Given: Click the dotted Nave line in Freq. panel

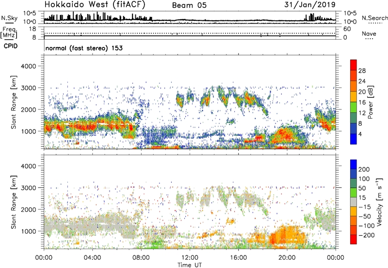Looking at the screenshot, I should tap(190, 33).
